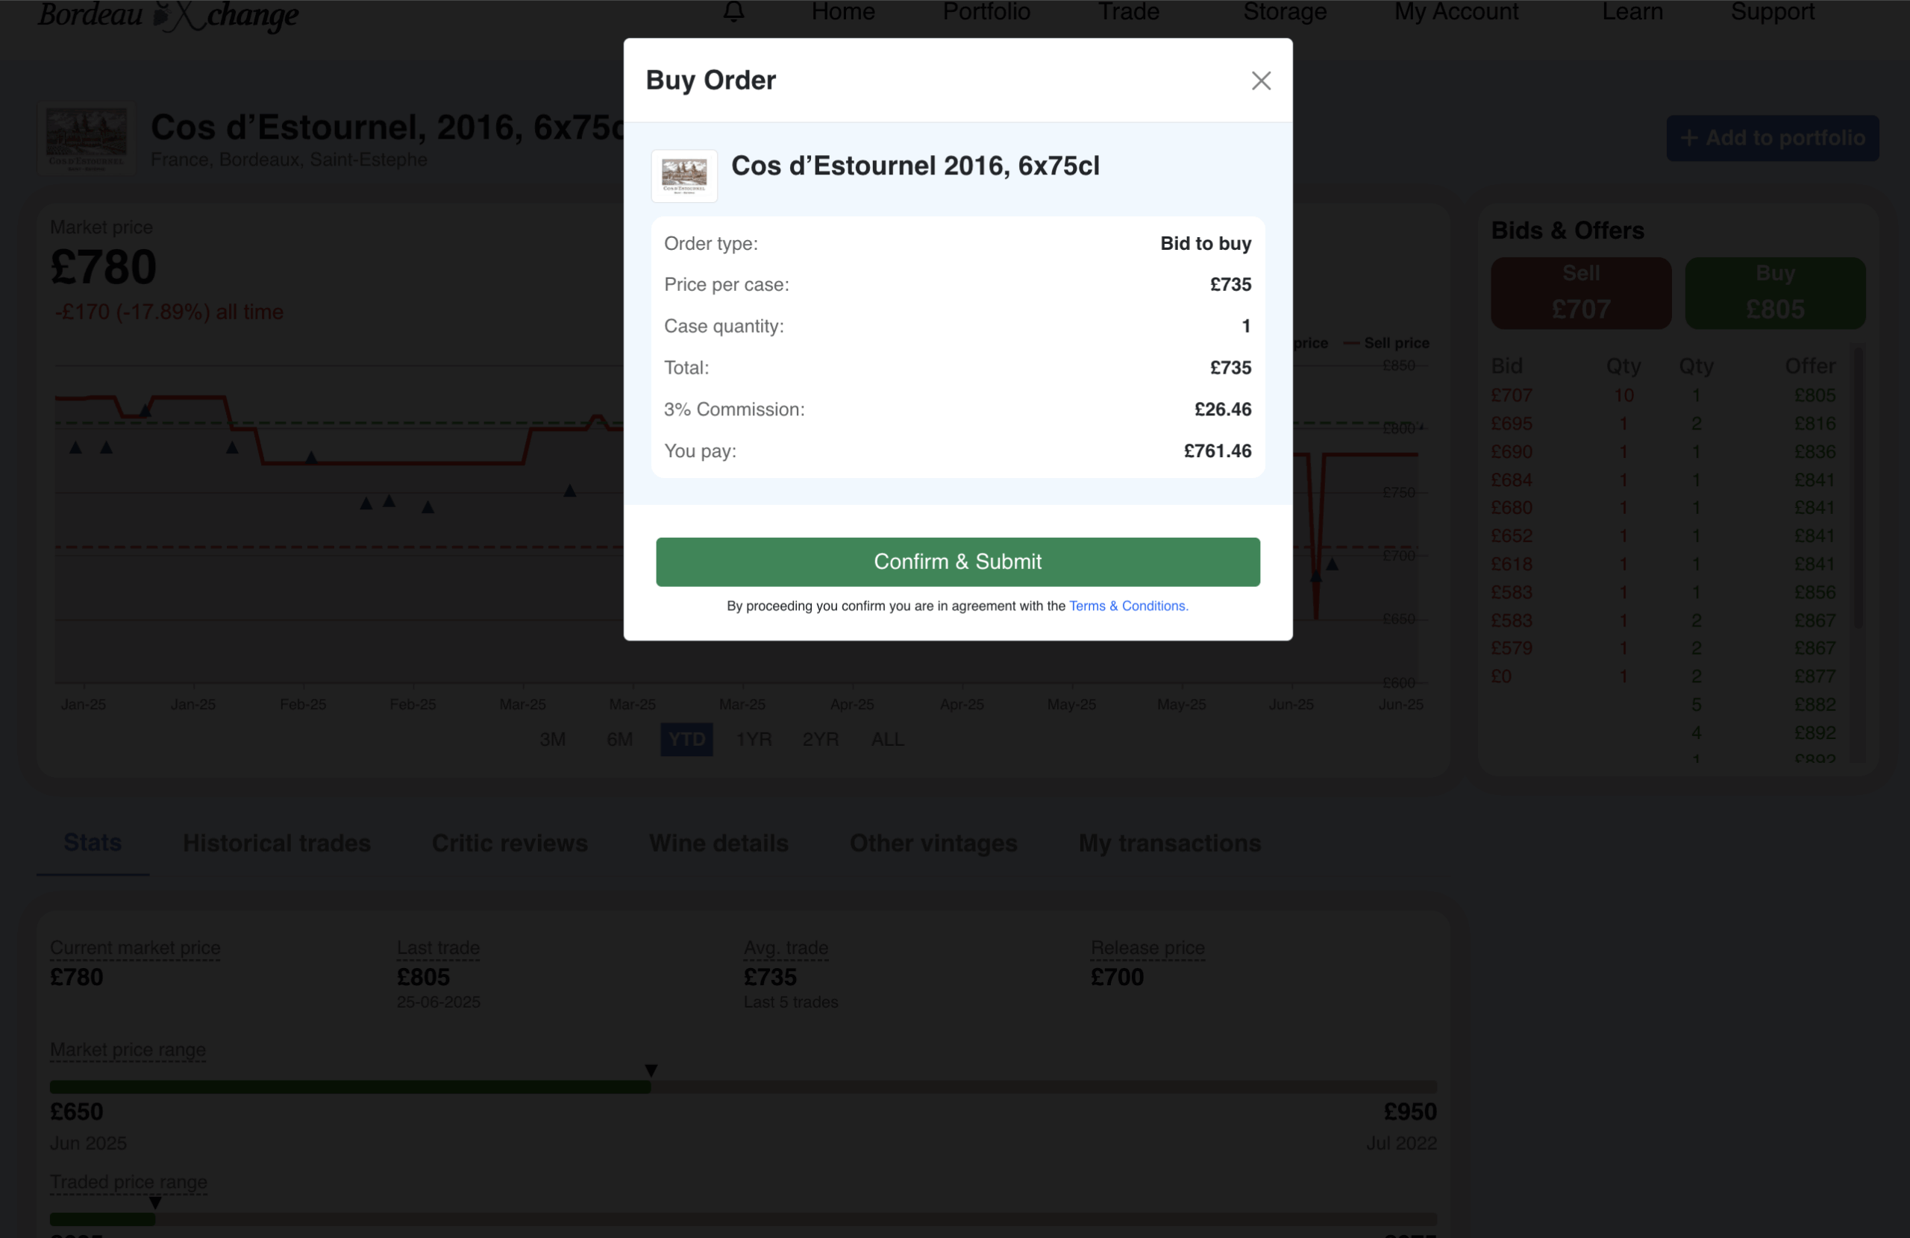
Task: Select the YTD chart range
Action: tap(686, 739)
